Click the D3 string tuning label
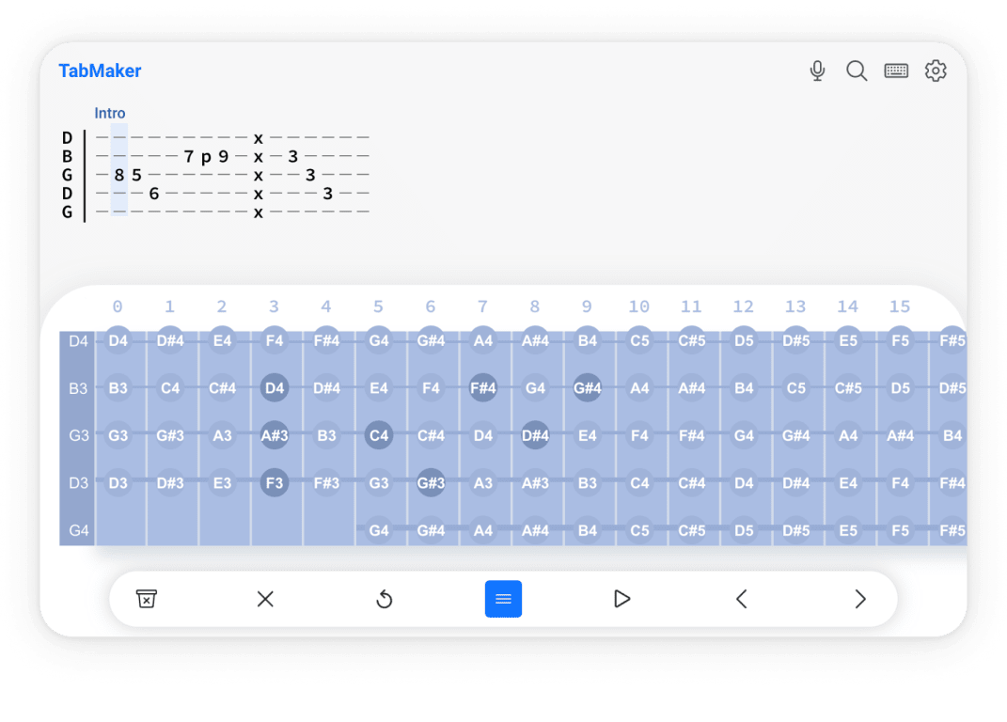Screen dimensions: 1007x722 78,483
